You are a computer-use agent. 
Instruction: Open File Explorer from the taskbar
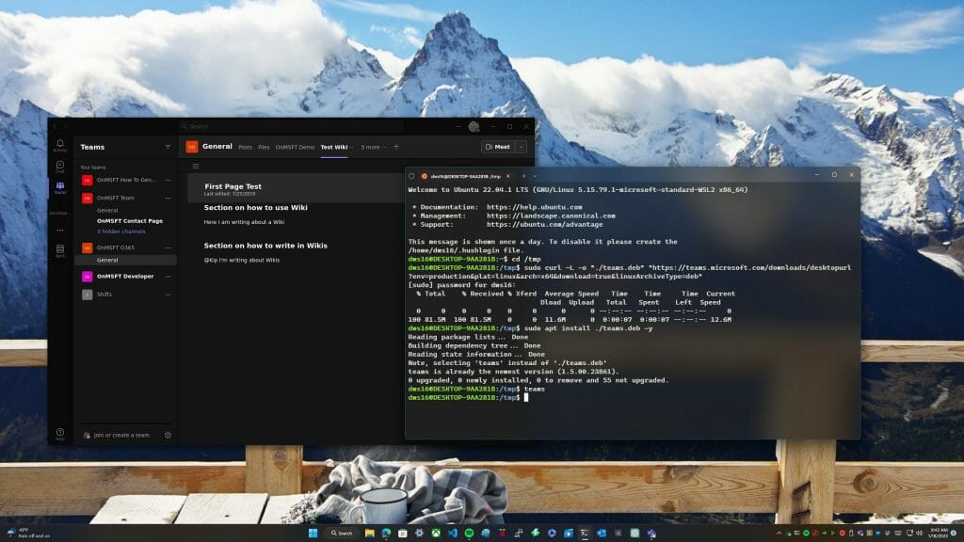[369, 533]
